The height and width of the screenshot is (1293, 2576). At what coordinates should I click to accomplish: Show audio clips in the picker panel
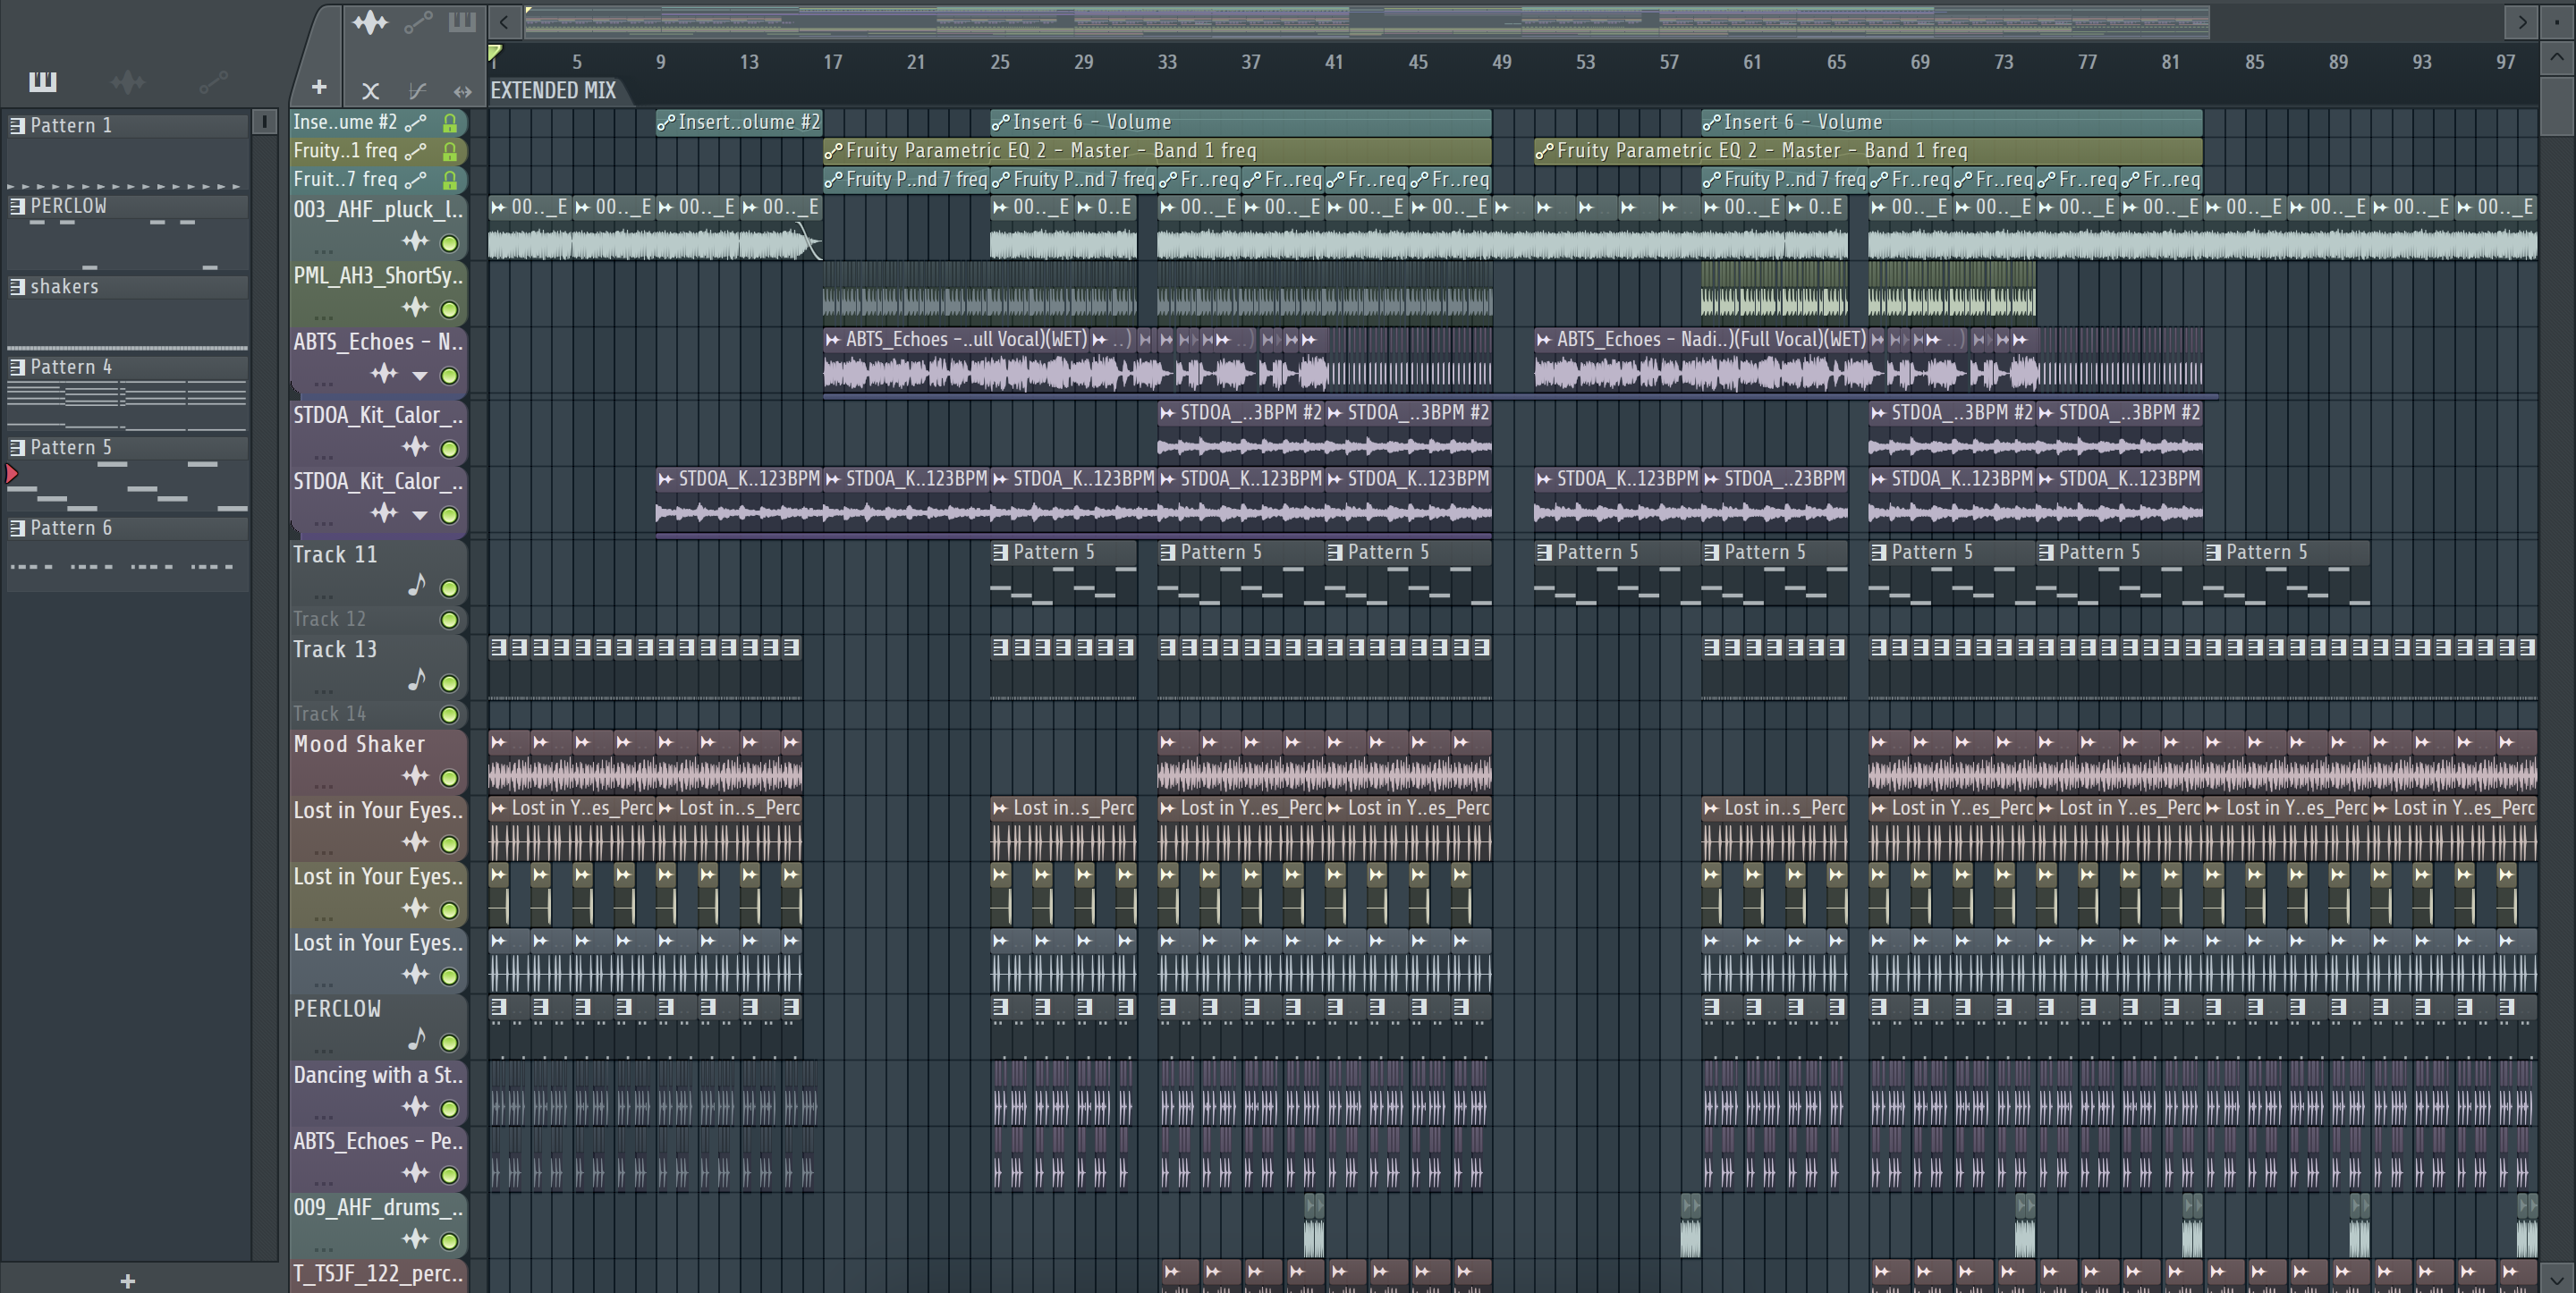click(x=127, y=81)
